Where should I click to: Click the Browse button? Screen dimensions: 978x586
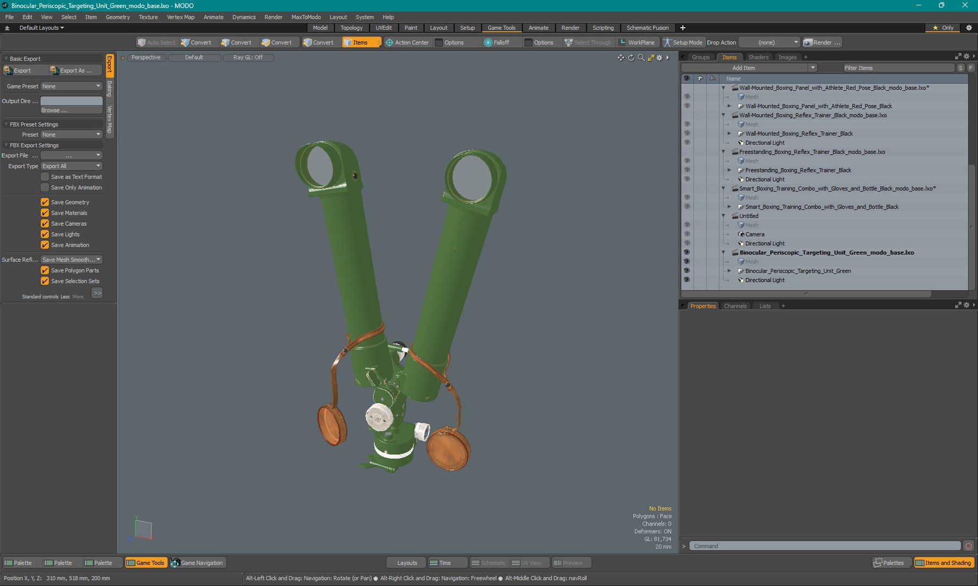coord(71,110)
